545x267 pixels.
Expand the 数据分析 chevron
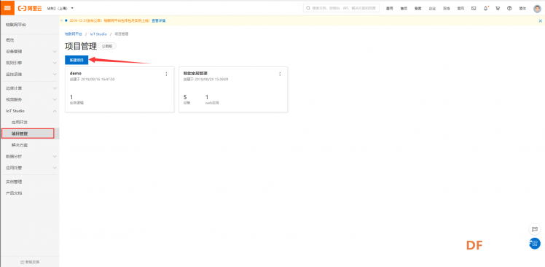click(x=55, y=156)
